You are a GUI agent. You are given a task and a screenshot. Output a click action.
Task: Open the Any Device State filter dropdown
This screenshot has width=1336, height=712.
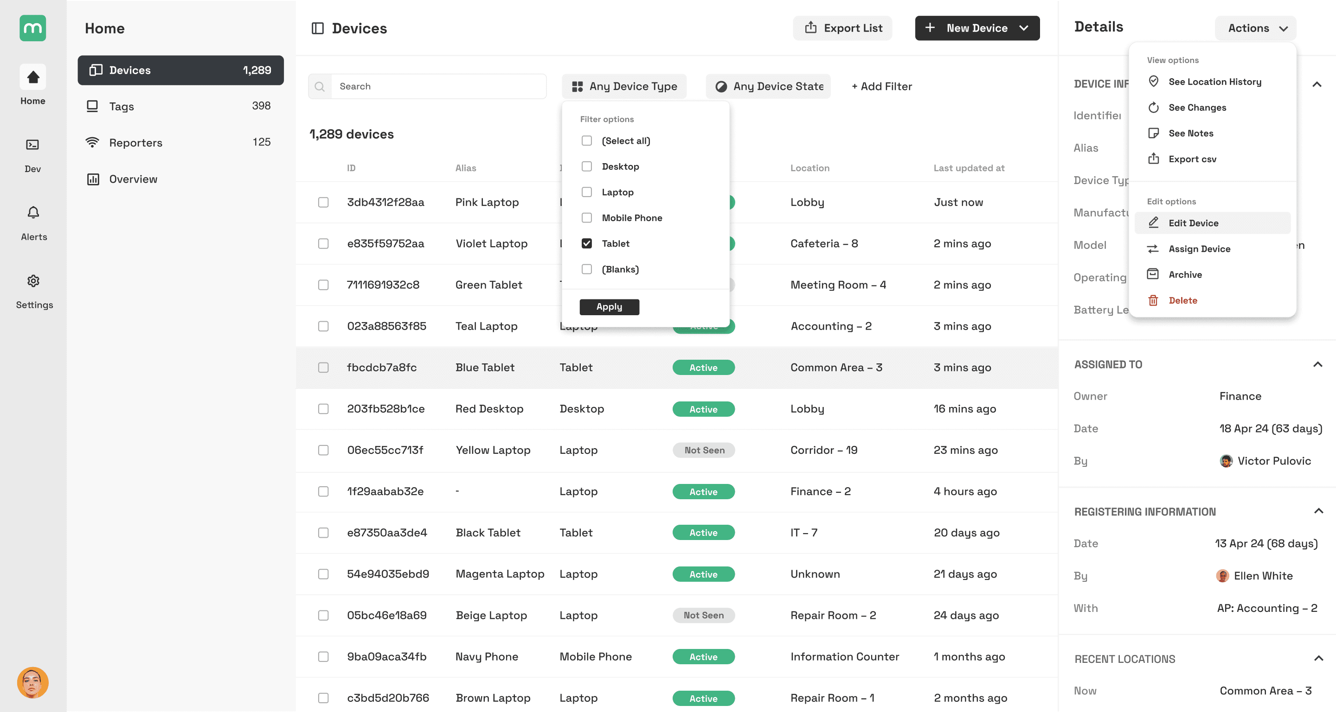click(768, 87)
